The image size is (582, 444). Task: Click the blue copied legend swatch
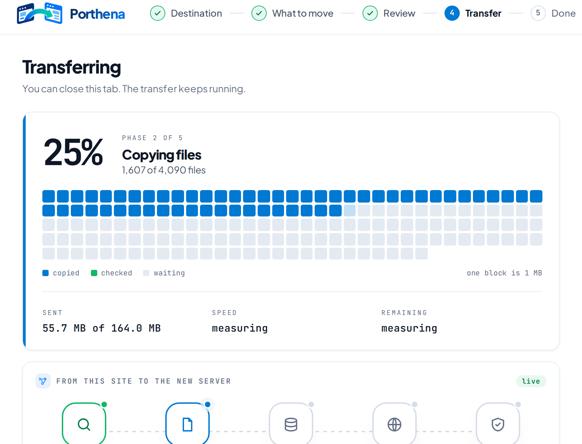(45, 273)
